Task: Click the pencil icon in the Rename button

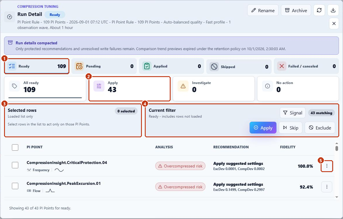Action: pos(254,10)
